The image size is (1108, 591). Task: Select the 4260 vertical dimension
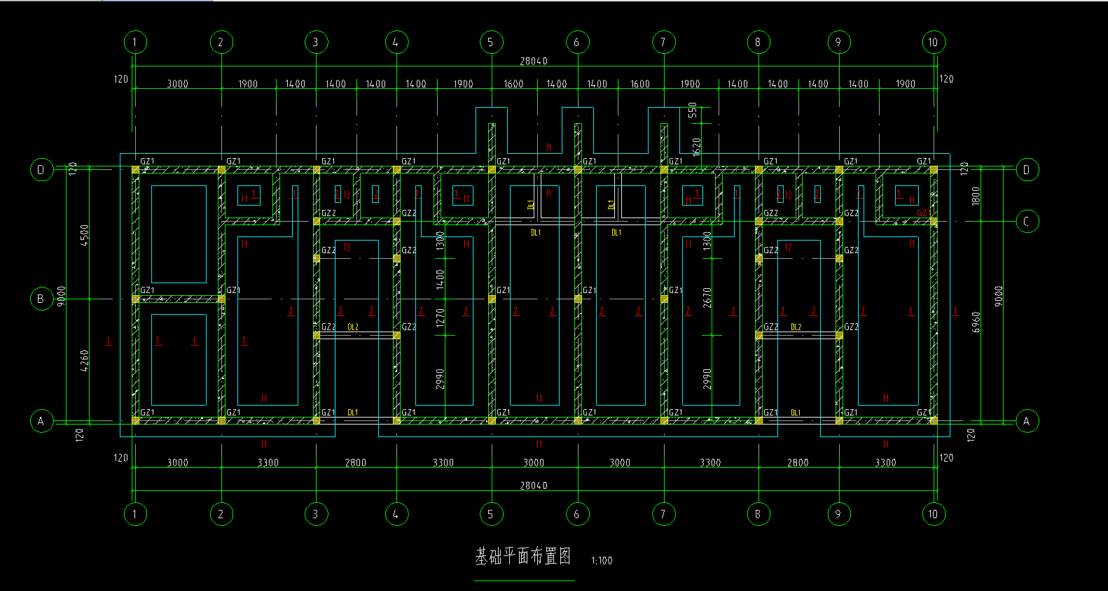coord(85,361)
